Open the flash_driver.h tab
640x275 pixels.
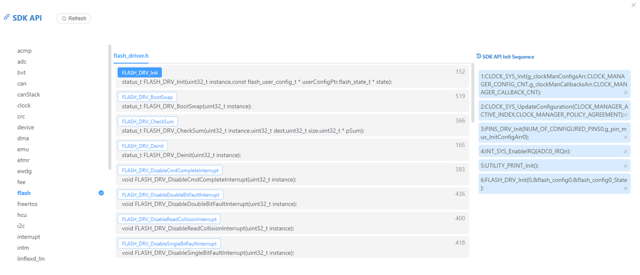[131, 55]
